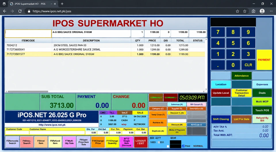Tap keypad digit 3
The width and height of the screenshot is (276, 152).
[248, 54]
